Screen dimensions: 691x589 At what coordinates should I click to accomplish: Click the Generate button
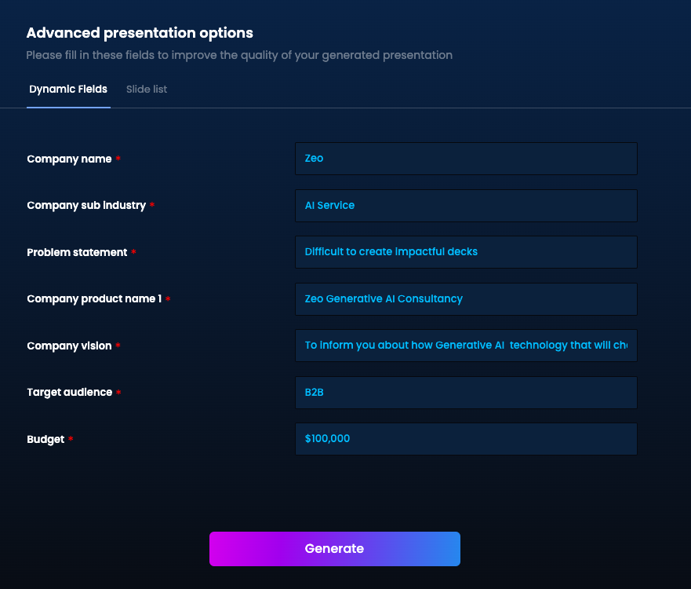(334, 548)
